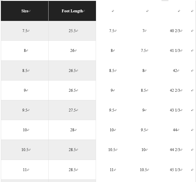Click the 40 2/3 cell
Screen dimensions: 196x182
click(x=175, y=31)
